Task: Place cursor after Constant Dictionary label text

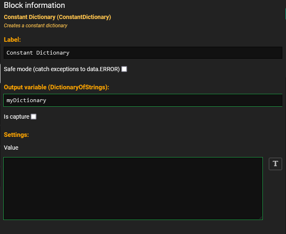Action: pyautogui.click(x=70, y=53)
